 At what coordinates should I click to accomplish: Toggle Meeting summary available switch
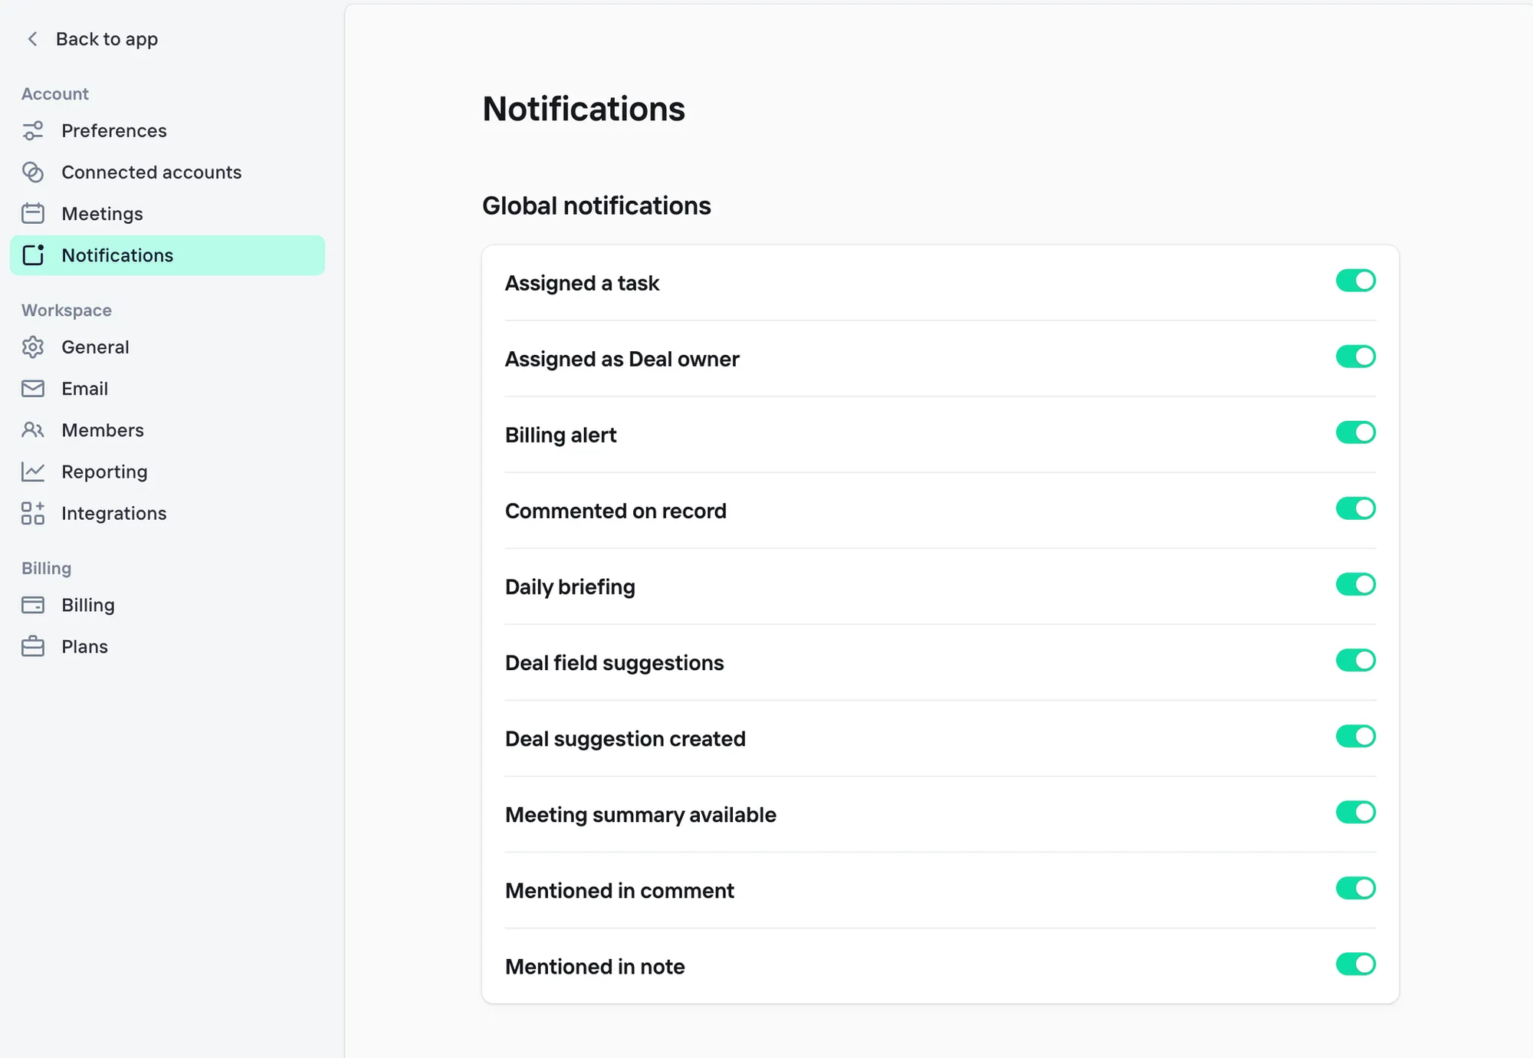1355,812
